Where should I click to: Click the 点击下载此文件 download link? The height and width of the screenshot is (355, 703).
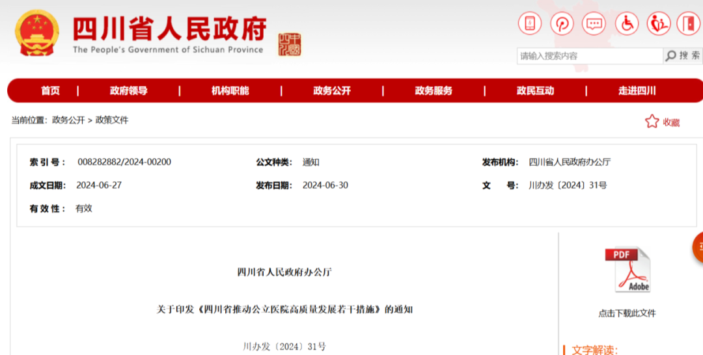(x=627, y=313)
